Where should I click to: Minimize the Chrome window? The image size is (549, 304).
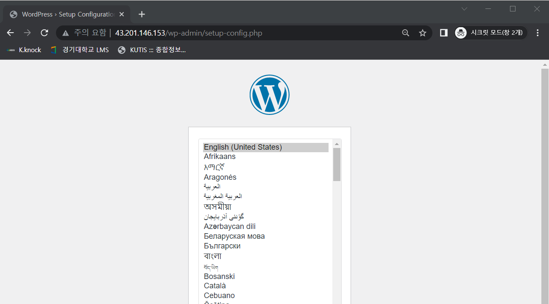[488, 9]
